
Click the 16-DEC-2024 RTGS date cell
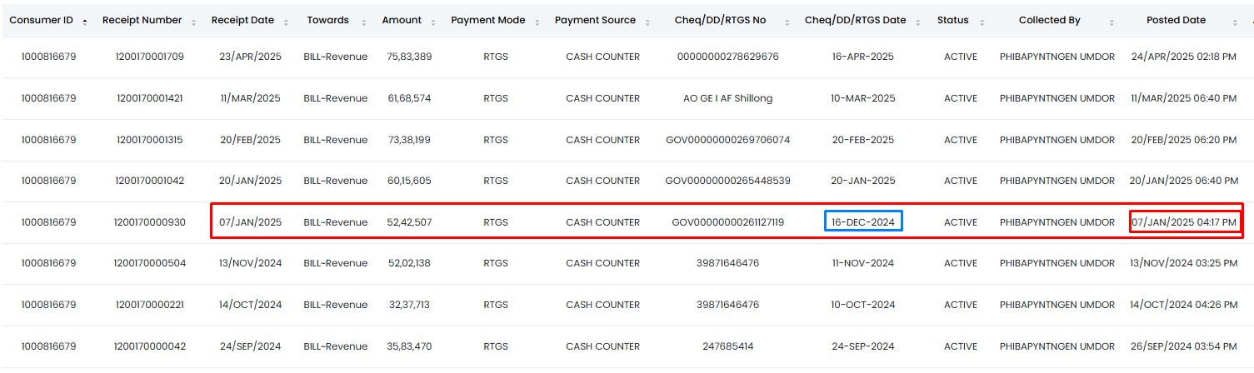(x=862, y=222)
